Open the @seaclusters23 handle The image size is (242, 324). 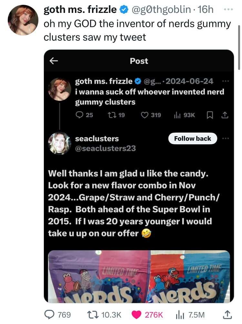tap(106, 148)
